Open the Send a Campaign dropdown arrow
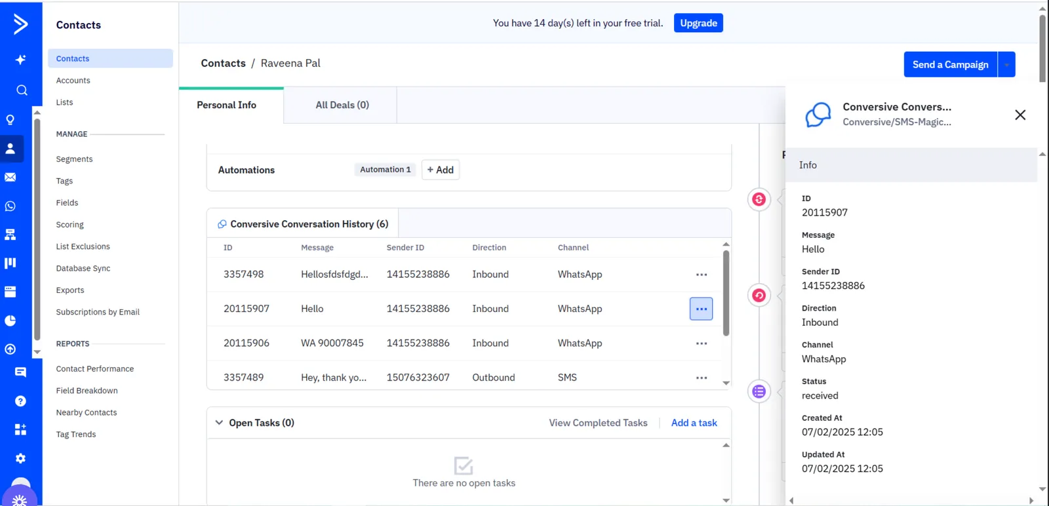Viewport: 1049px width, 506px height. point(1006,64)
